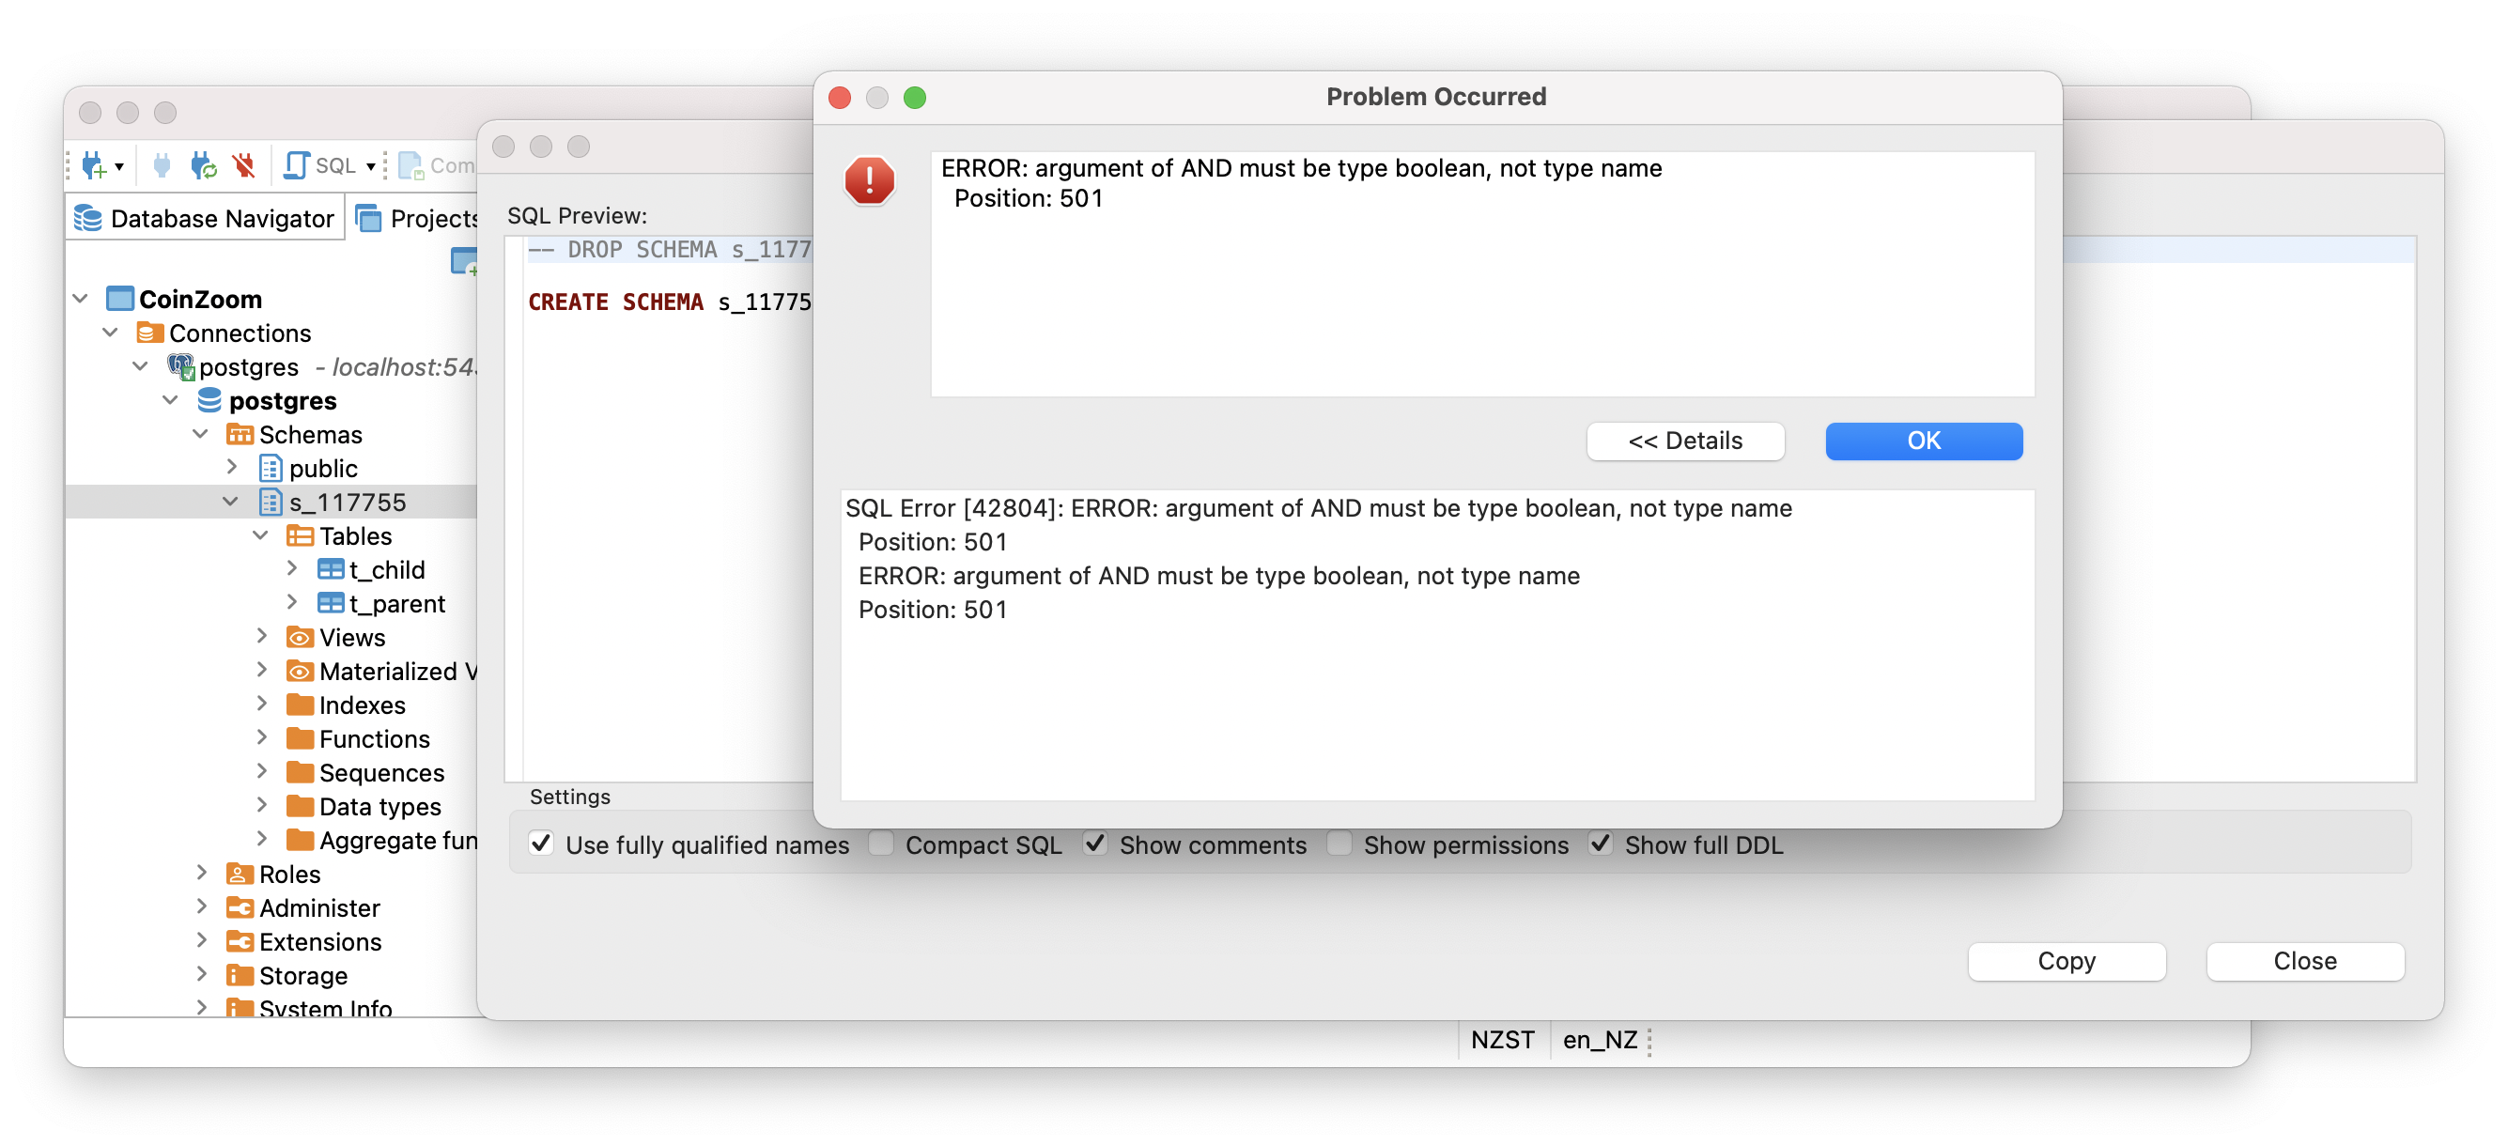Image resolution: width=2508 pixels, height=1146 pixels.
Task: Enable the Compact SQL checkbox
Action: pos(882,844)
